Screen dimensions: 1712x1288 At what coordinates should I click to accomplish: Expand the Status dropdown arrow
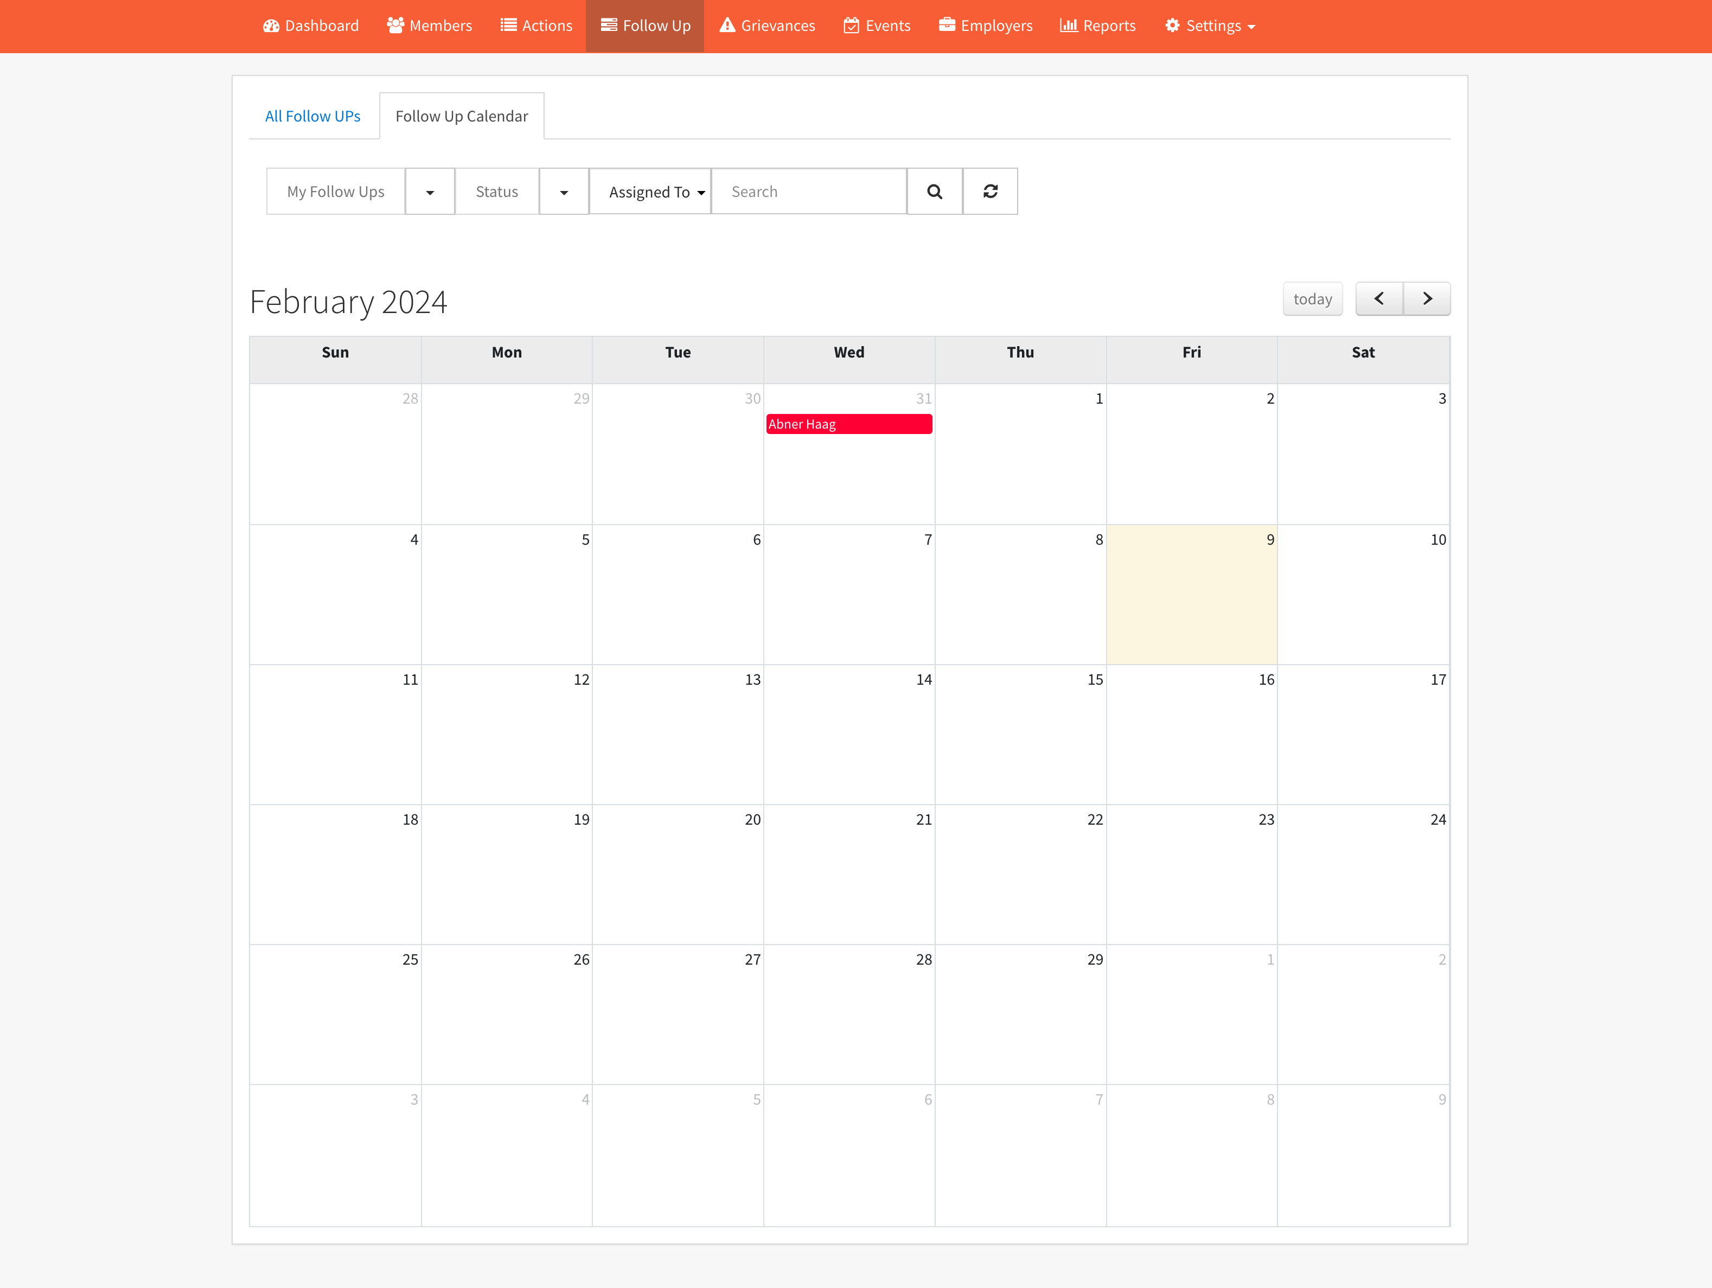(564, 191)
